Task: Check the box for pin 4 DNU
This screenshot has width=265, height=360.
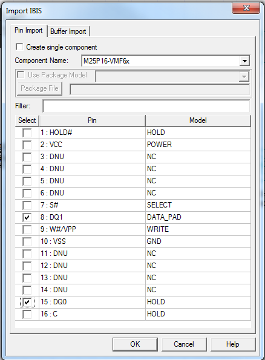Action: pyautogui.click(x=27, y=169)
